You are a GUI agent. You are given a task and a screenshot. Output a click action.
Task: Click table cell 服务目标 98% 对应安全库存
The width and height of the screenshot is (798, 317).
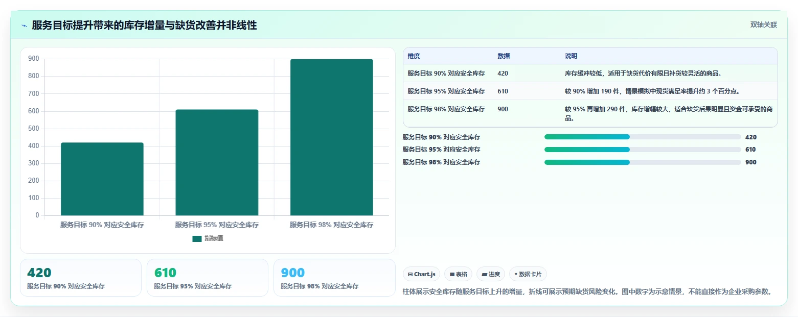click(446, 109)
